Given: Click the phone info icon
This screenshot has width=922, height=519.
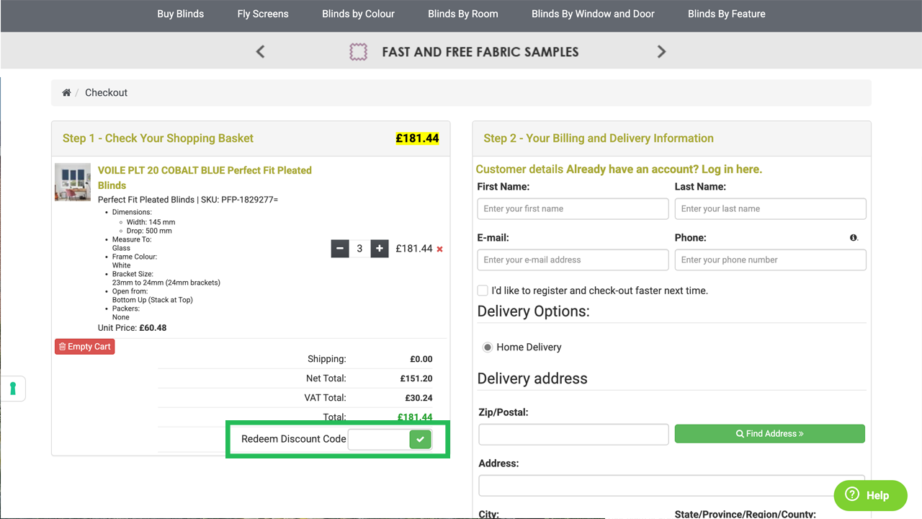Looking at the screenshot, I should click(854, 238).
